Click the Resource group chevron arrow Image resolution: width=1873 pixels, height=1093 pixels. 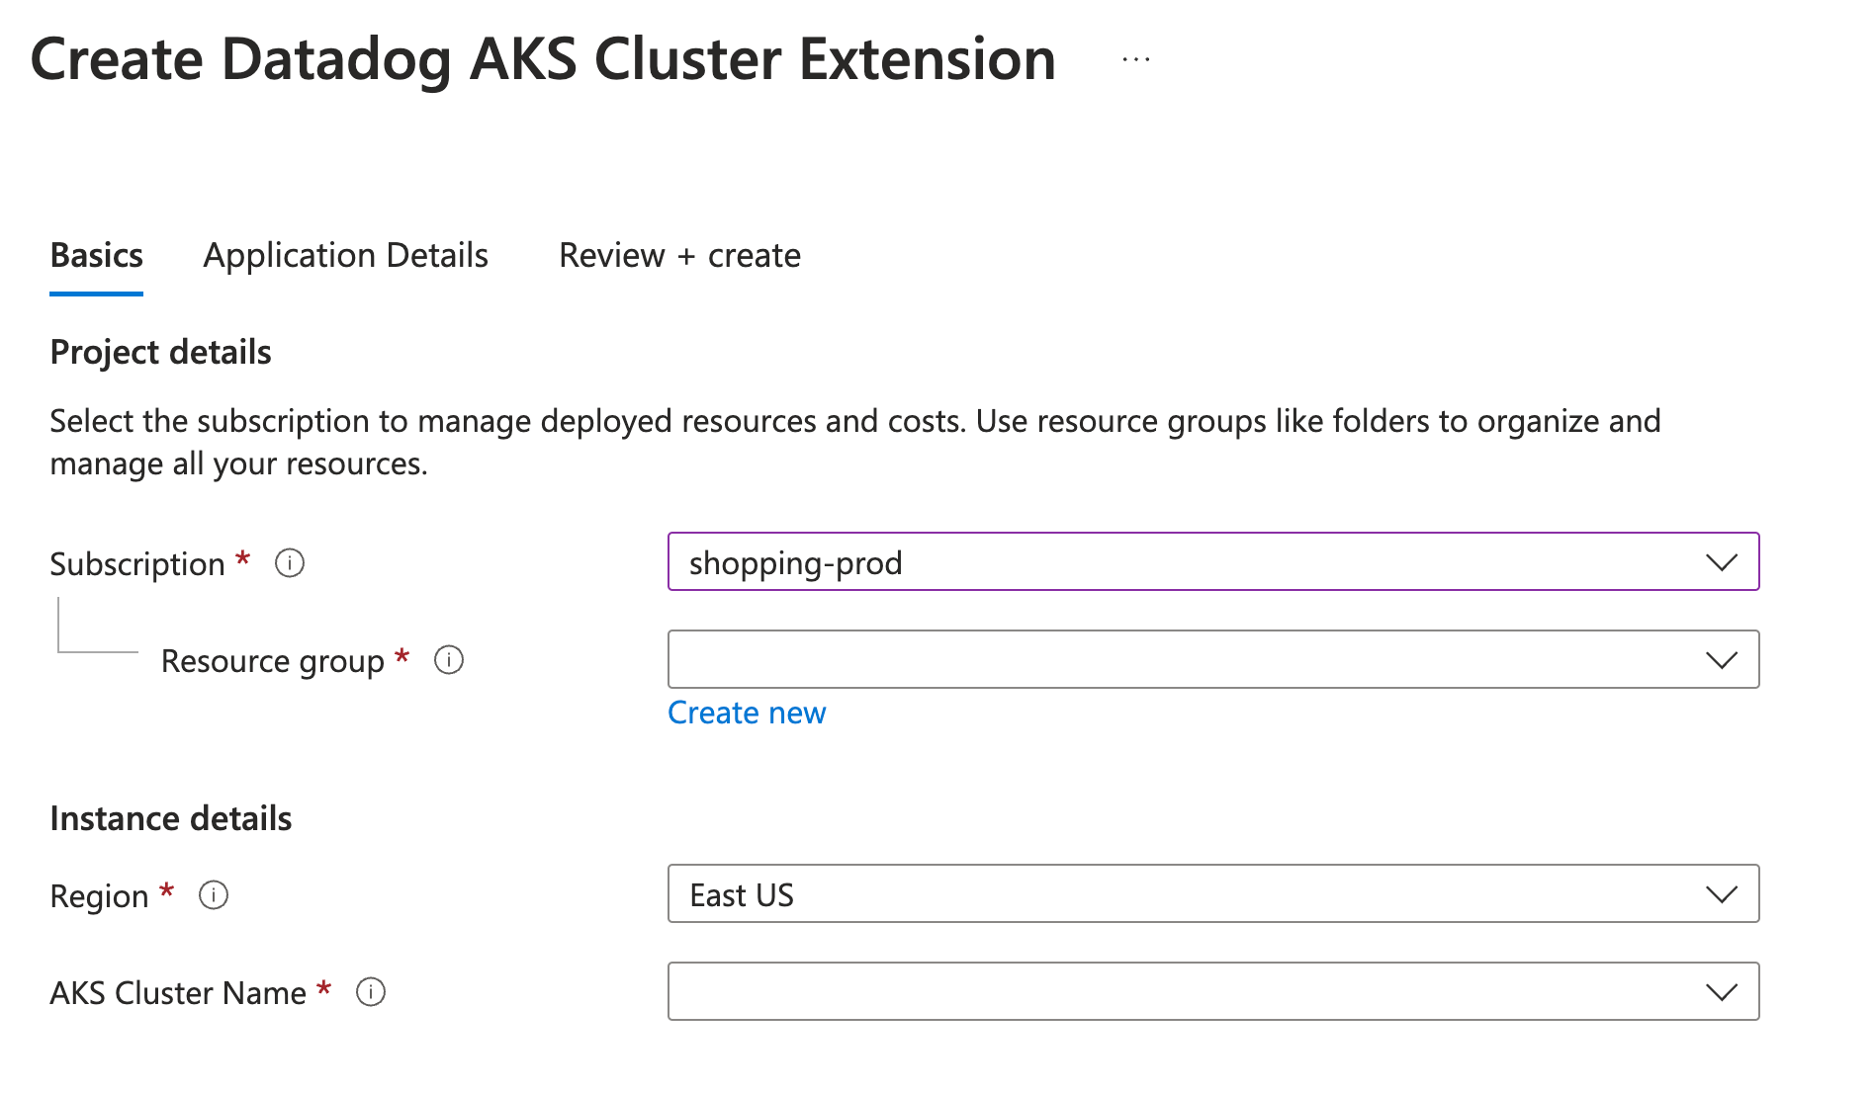[x=1722, y=659]
